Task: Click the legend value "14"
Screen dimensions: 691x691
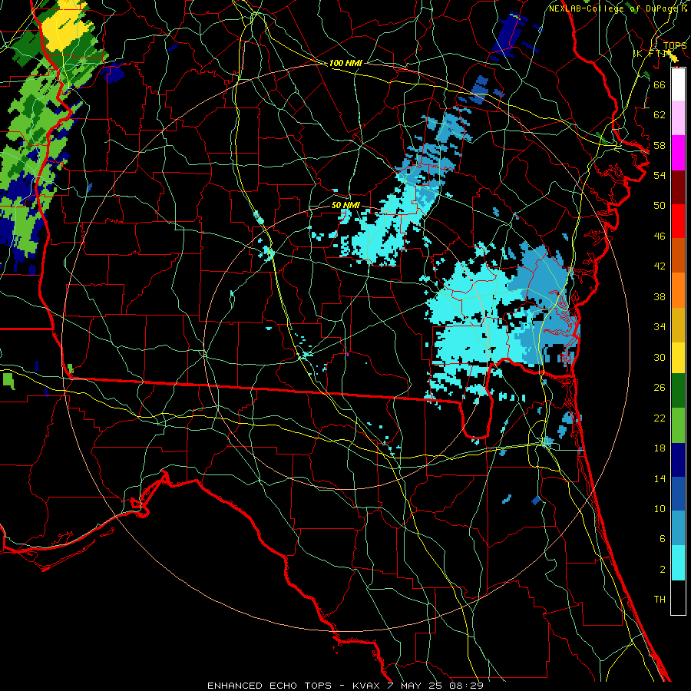Action: click(660, 478)
